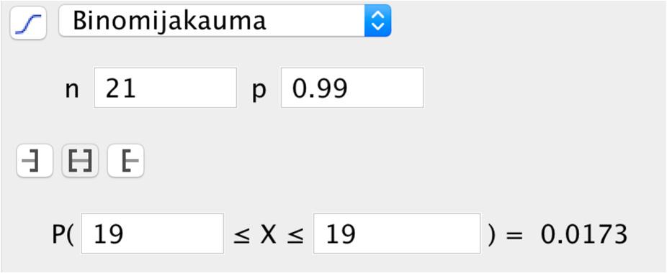Select the two-sided interval bracket icon
The height and width of the screenshot is (273, 667).
pyautogui.click(x=81, y=160)
